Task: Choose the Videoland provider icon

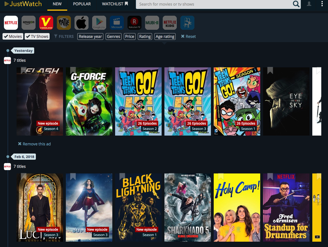Action: pyautogui.click(x=46, y=23)
